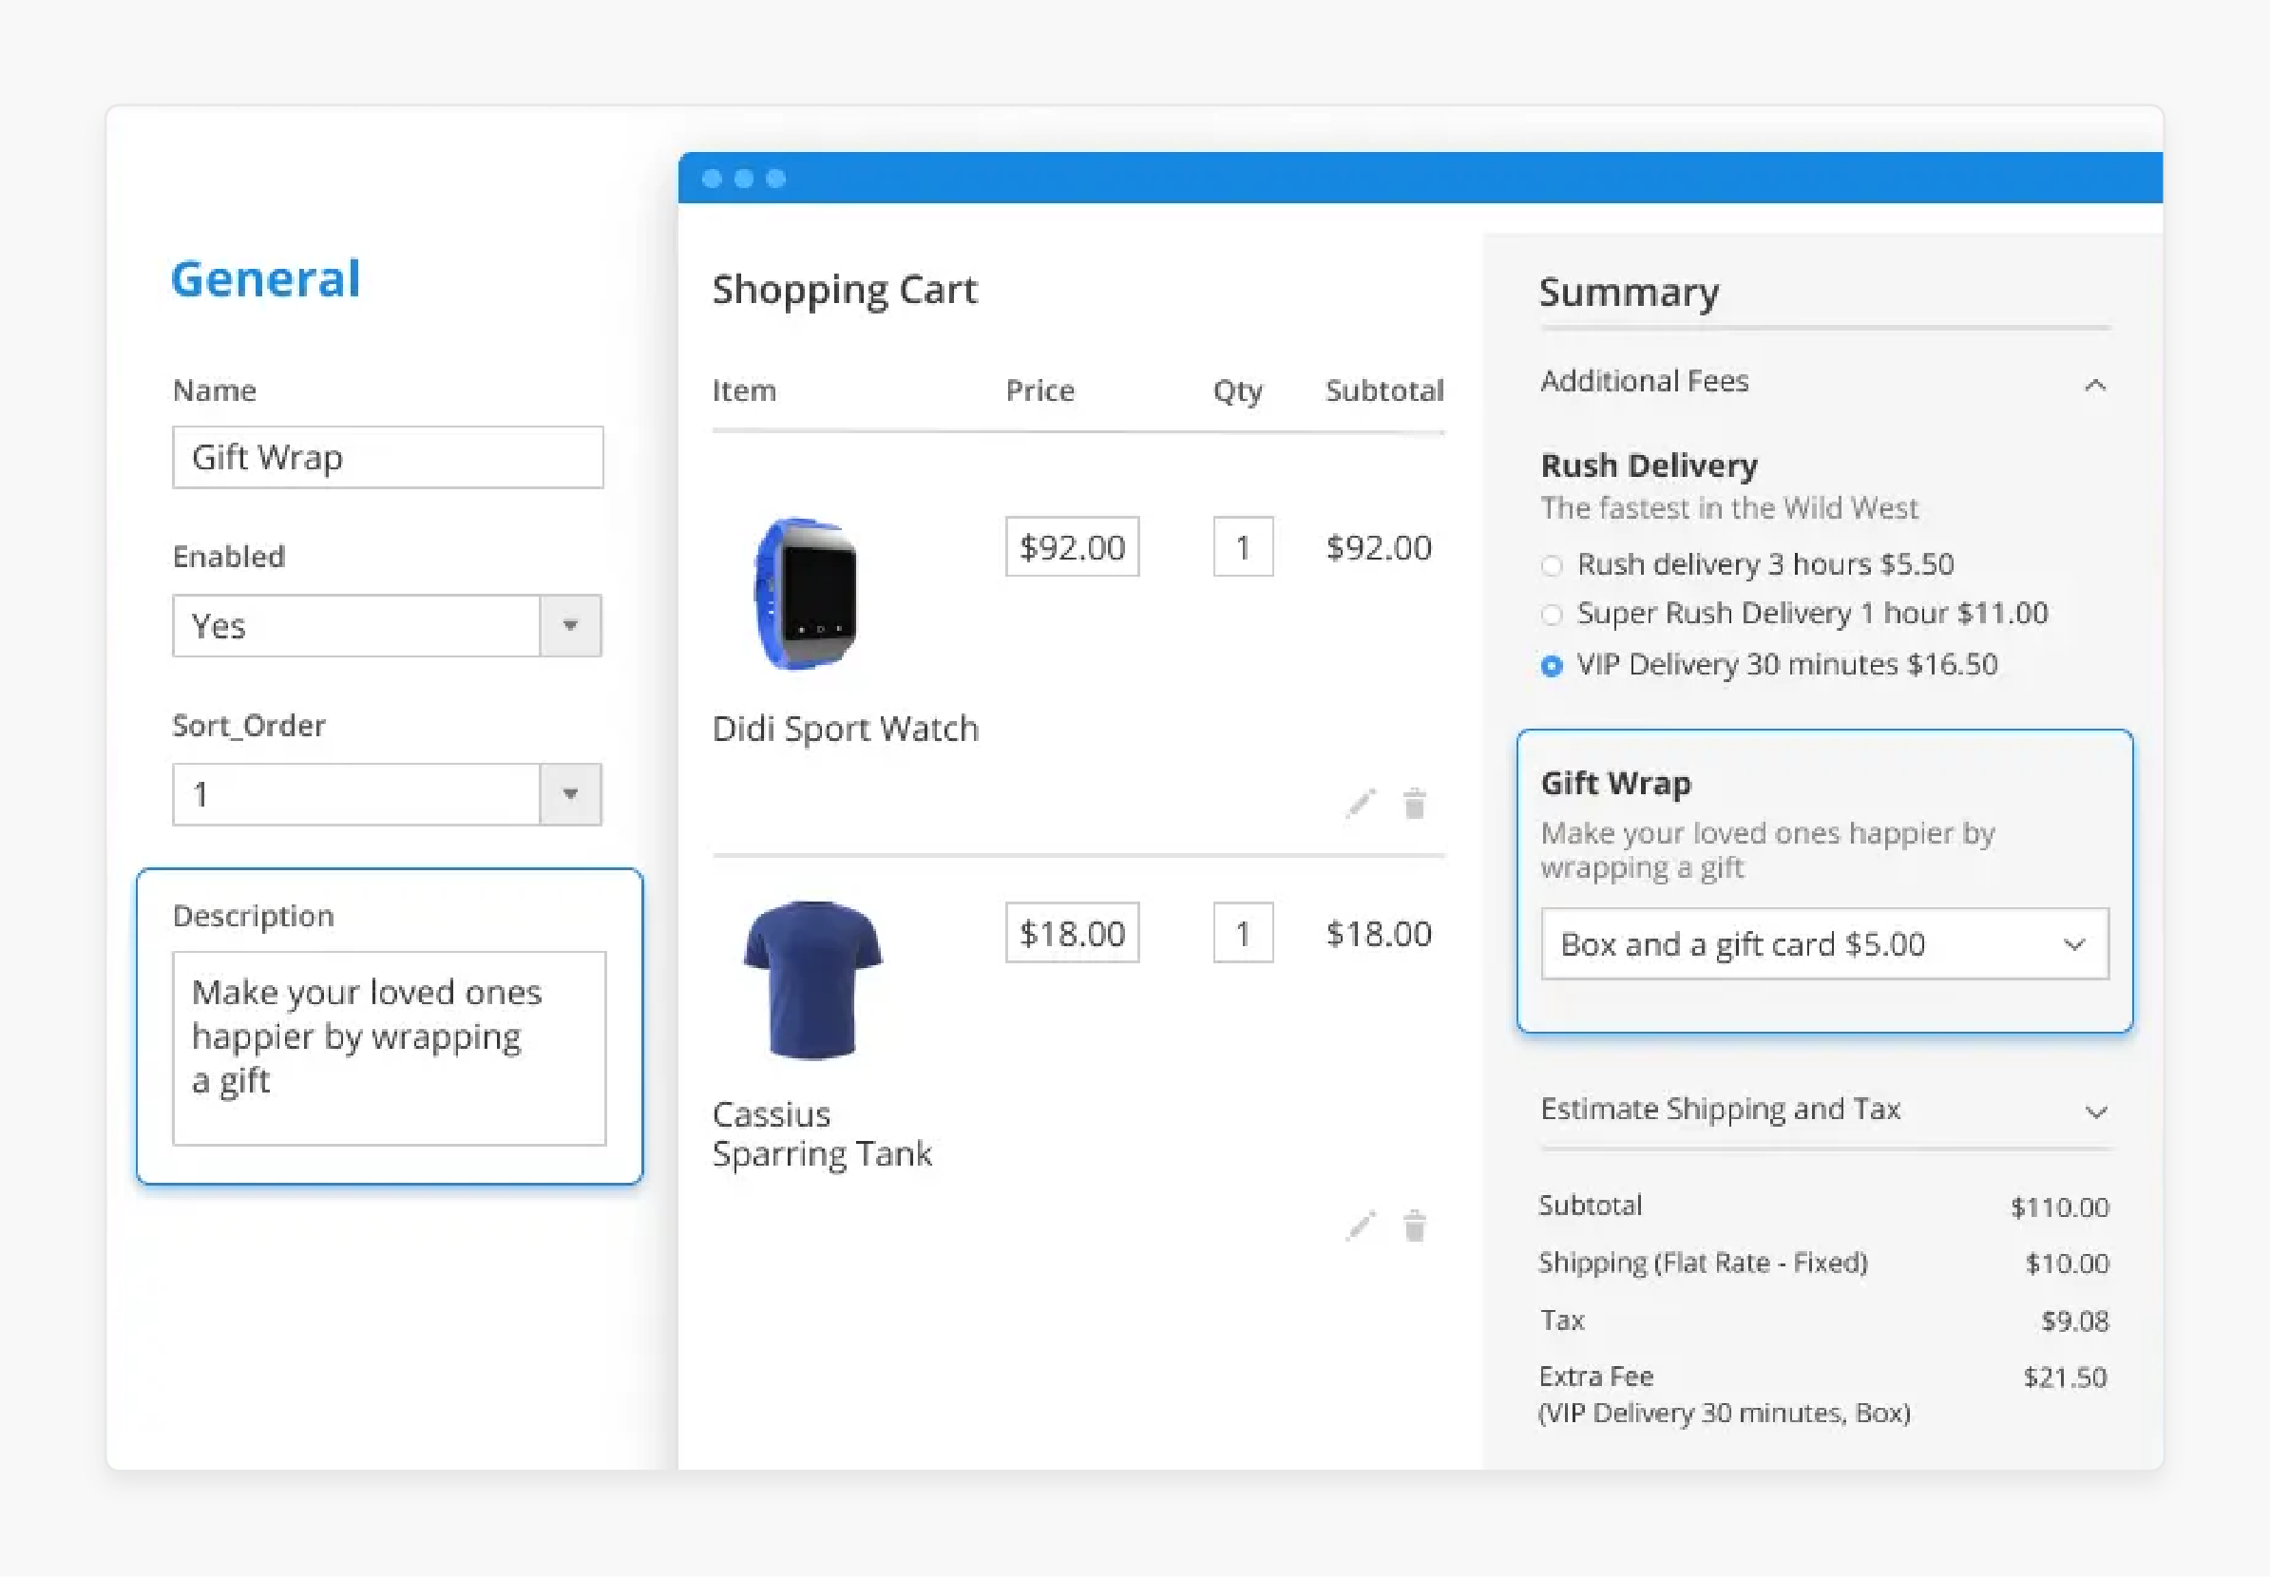Image resolution: width=2270 pixels, height=1577 pixels.
Task: Expand Estimate Shipping and Tax
Action: [x=2095, y=1112]
